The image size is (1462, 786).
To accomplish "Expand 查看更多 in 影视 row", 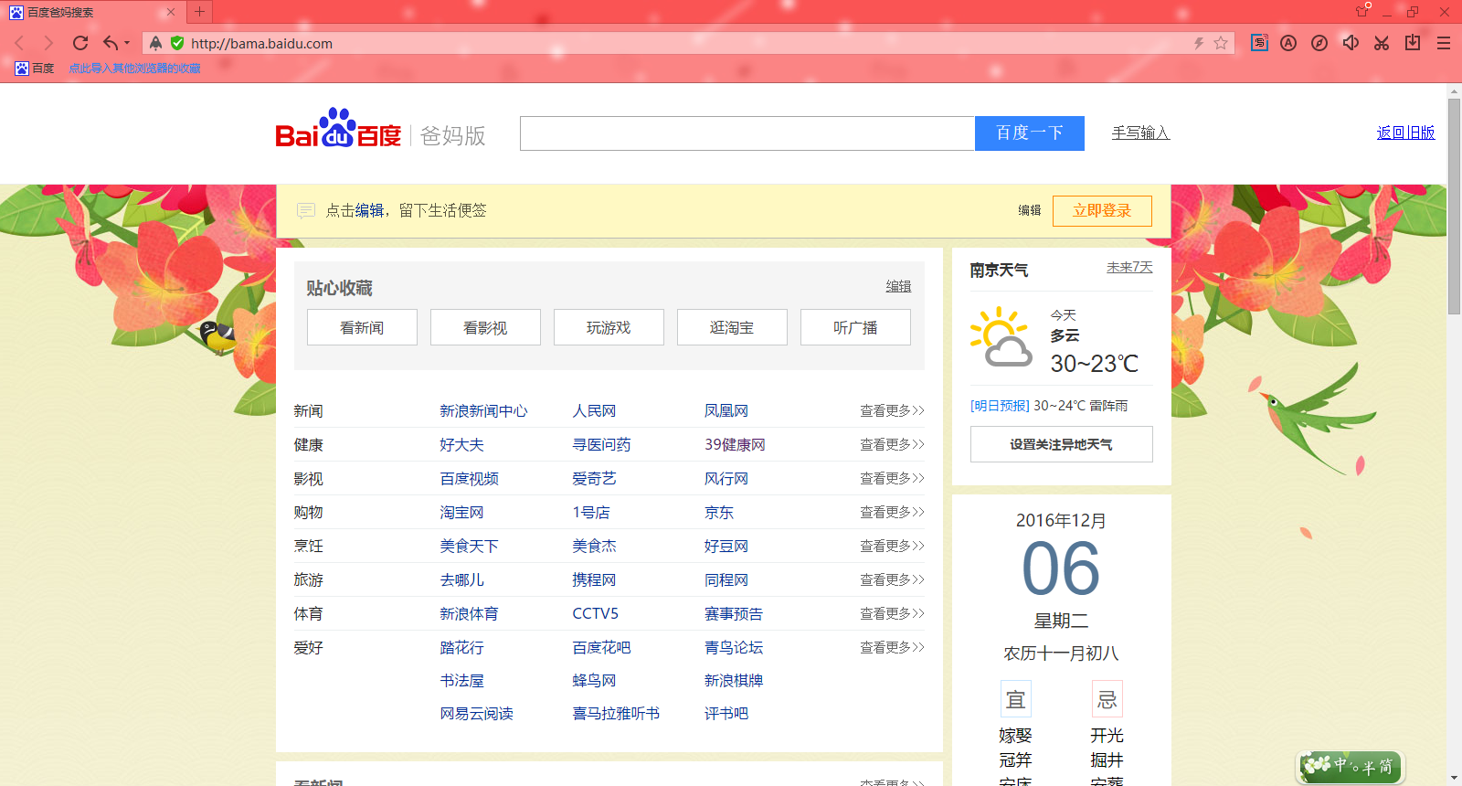I will [892, 479].
